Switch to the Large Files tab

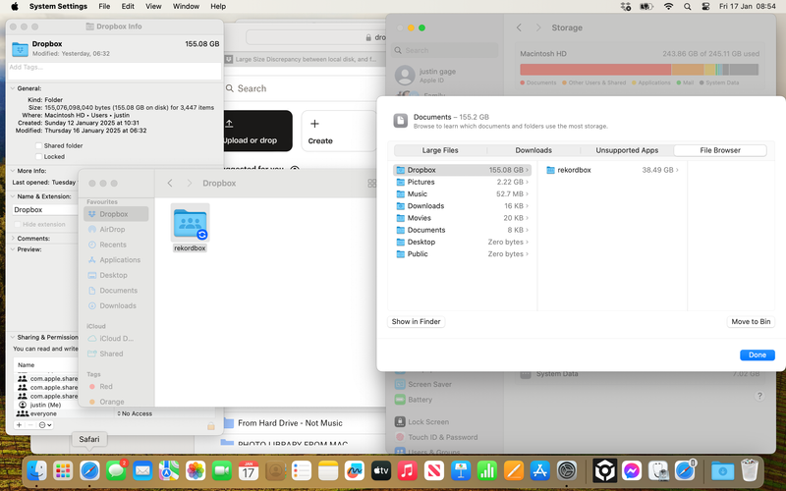(x=439, y=150)
